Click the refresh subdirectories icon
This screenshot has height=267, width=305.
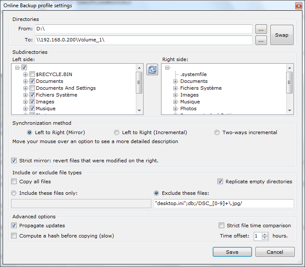pyautogui.click(x=152, y=70)
